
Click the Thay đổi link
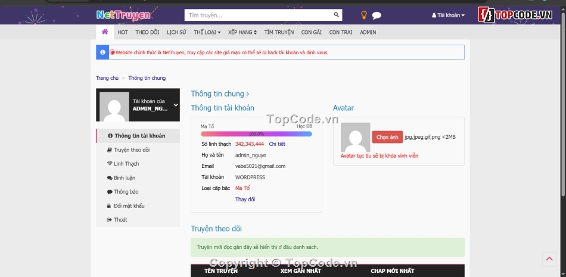(245, 200)
